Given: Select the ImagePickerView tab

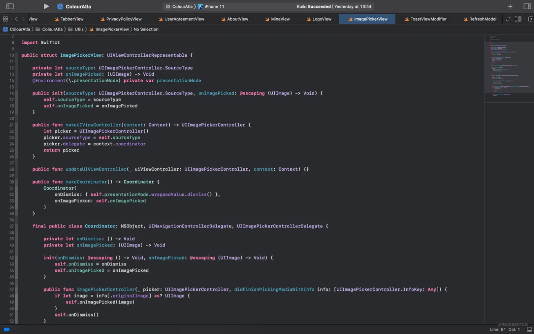Looking at the screenshot, I should coord(367,19).
